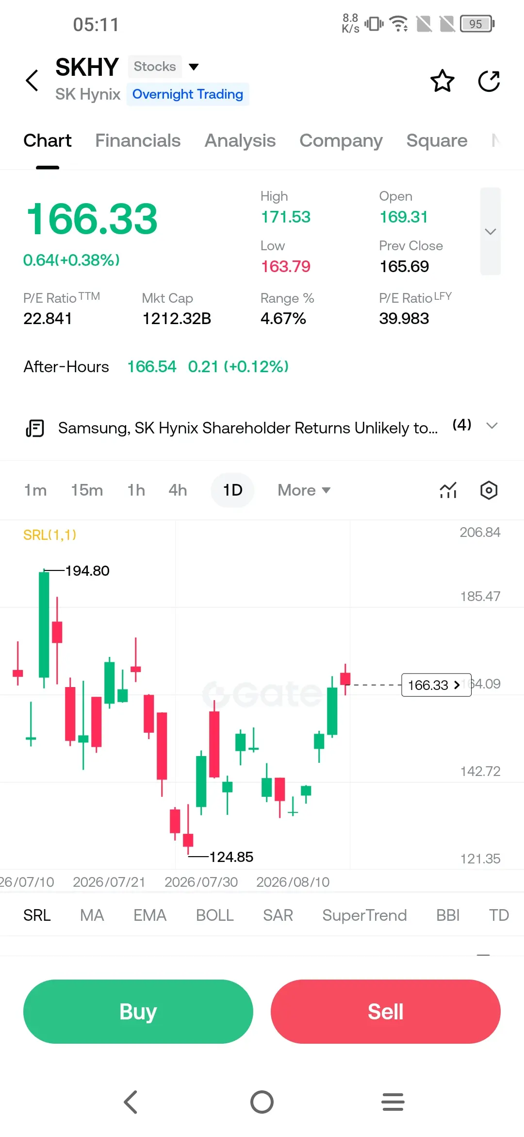Switch to the Chart tab
This screenshot has height=1137, width=524.
[x=48, y=140]
